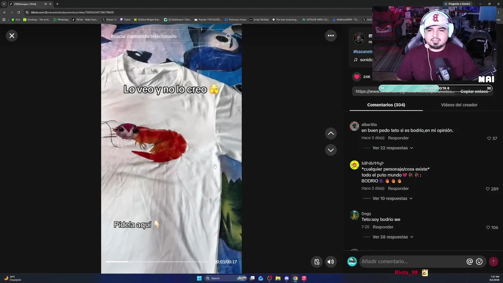Click the red post comment arrow button
This screenshot has width=503, height=283.
point(494,261)
